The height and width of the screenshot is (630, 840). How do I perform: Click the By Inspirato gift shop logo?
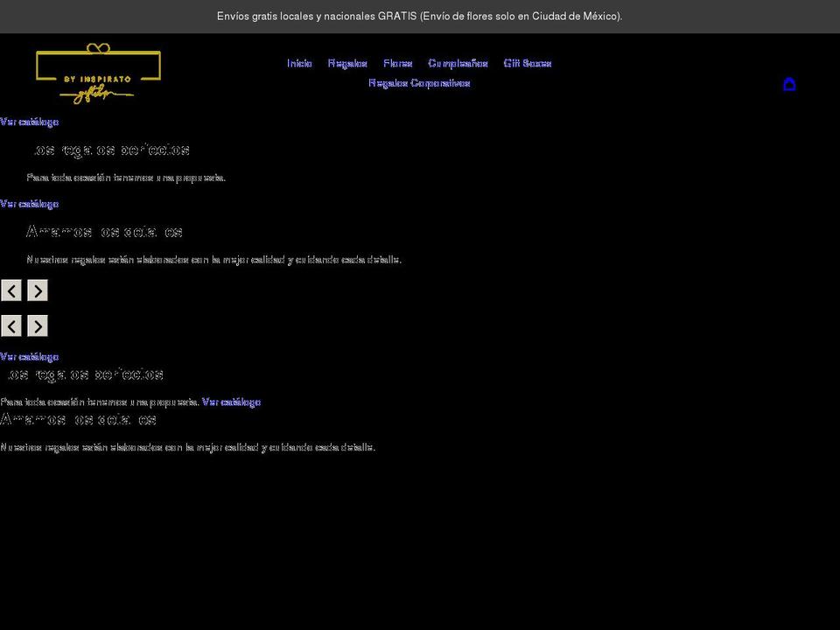tap(99, 73)
